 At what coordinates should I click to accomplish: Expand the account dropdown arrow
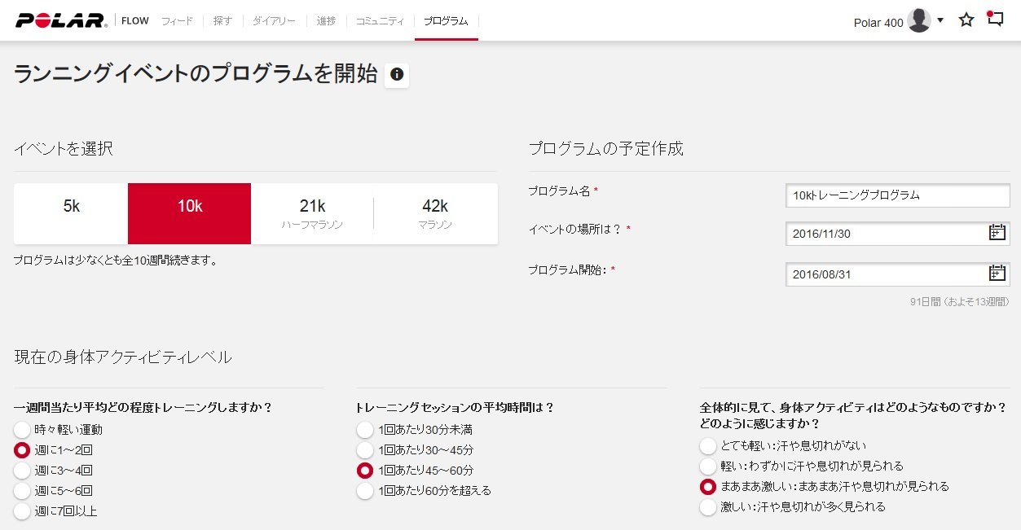tap(940, 20)
